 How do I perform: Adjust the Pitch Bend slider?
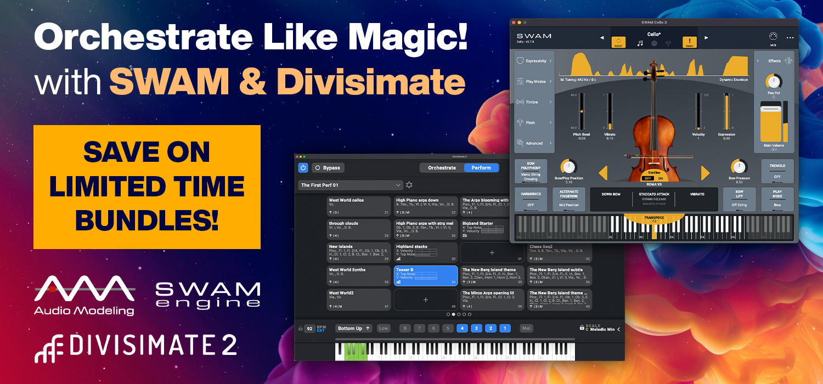582,111
